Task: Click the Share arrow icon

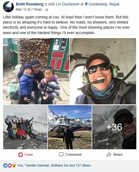Action: tap(109, 154)
